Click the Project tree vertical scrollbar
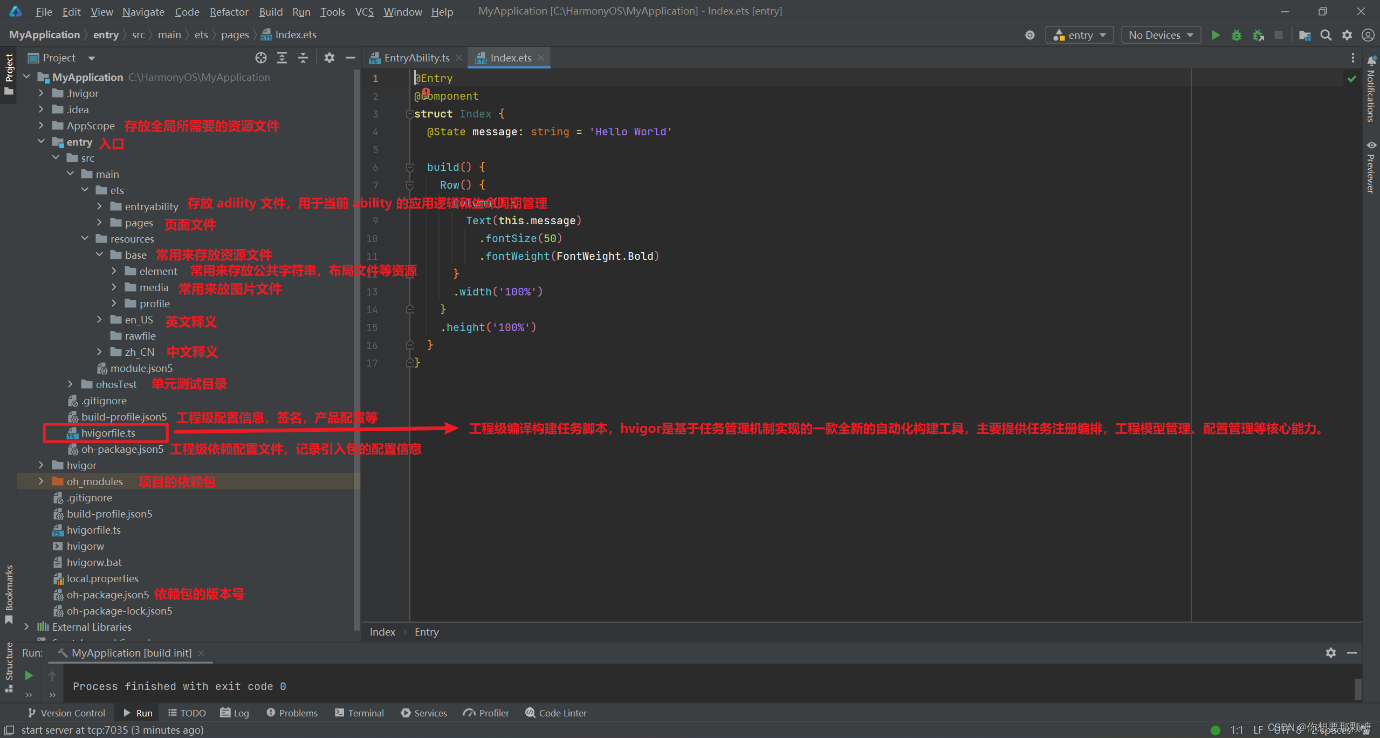This screenshot has width=1380, height=738. pos(356,350)
